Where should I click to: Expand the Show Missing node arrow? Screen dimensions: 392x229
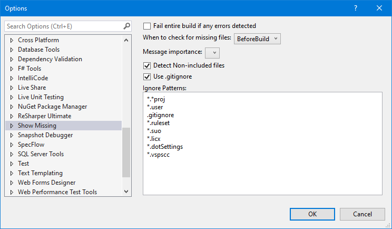coord(12,126)
